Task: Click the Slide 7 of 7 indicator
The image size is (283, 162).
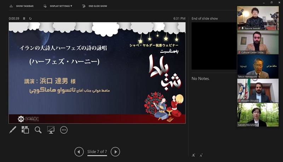Action: [97, 152]
